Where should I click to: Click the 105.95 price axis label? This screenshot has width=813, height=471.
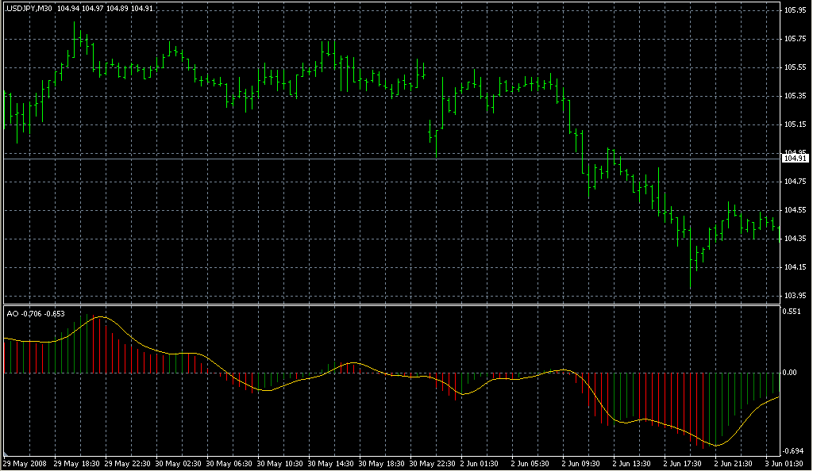[794, 10]
